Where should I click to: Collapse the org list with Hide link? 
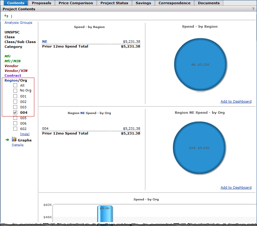(25, 134)
